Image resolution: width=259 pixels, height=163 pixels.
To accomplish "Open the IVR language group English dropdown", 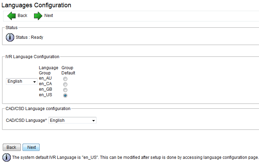I will click(22, 82).
